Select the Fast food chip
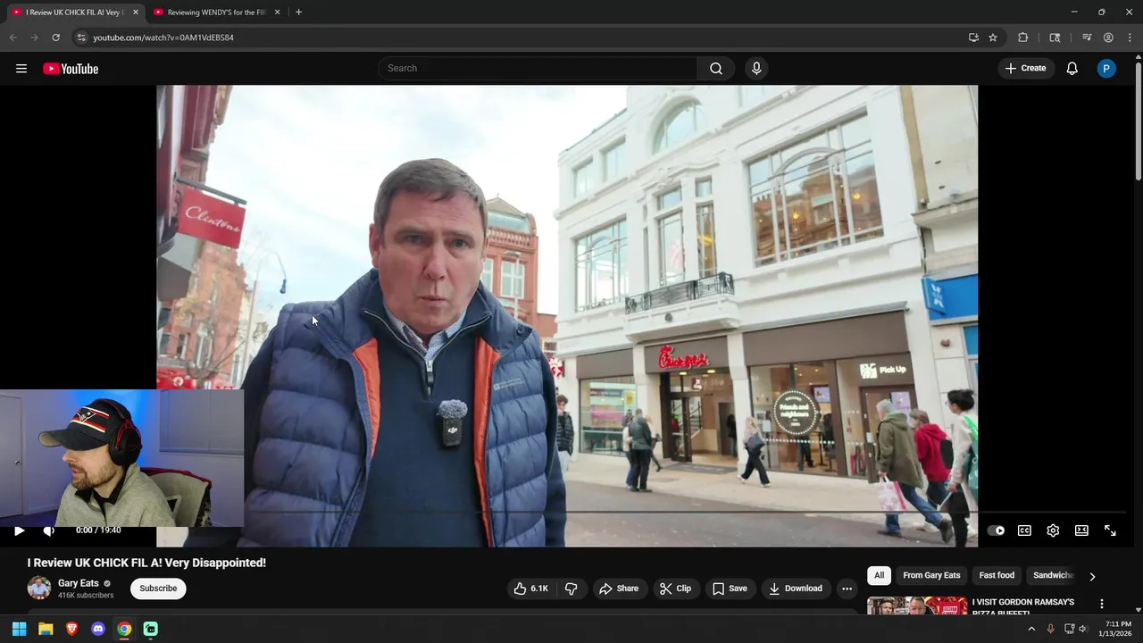 coord(997,575)
